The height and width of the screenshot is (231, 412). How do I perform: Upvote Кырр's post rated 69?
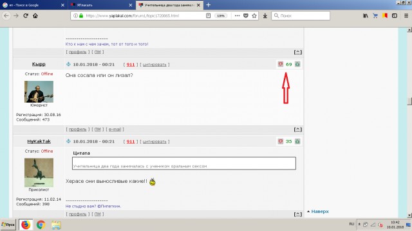tap(297, 64)
